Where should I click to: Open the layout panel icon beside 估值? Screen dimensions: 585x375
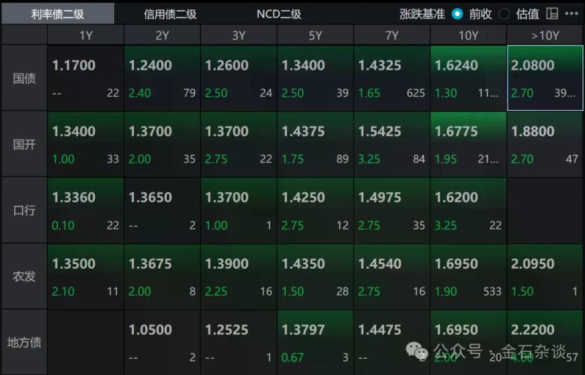[x=552, y=14]
